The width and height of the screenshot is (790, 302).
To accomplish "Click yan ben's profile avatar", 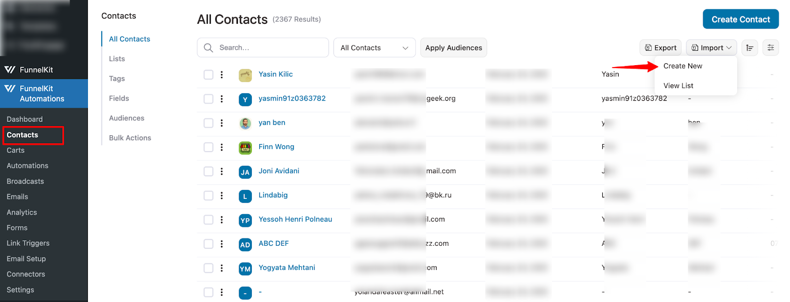I will click(245, 123).
